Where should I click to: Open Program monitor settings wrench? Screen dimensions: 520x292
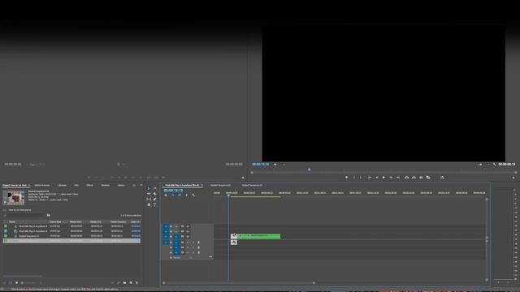[x=495, y=164]
